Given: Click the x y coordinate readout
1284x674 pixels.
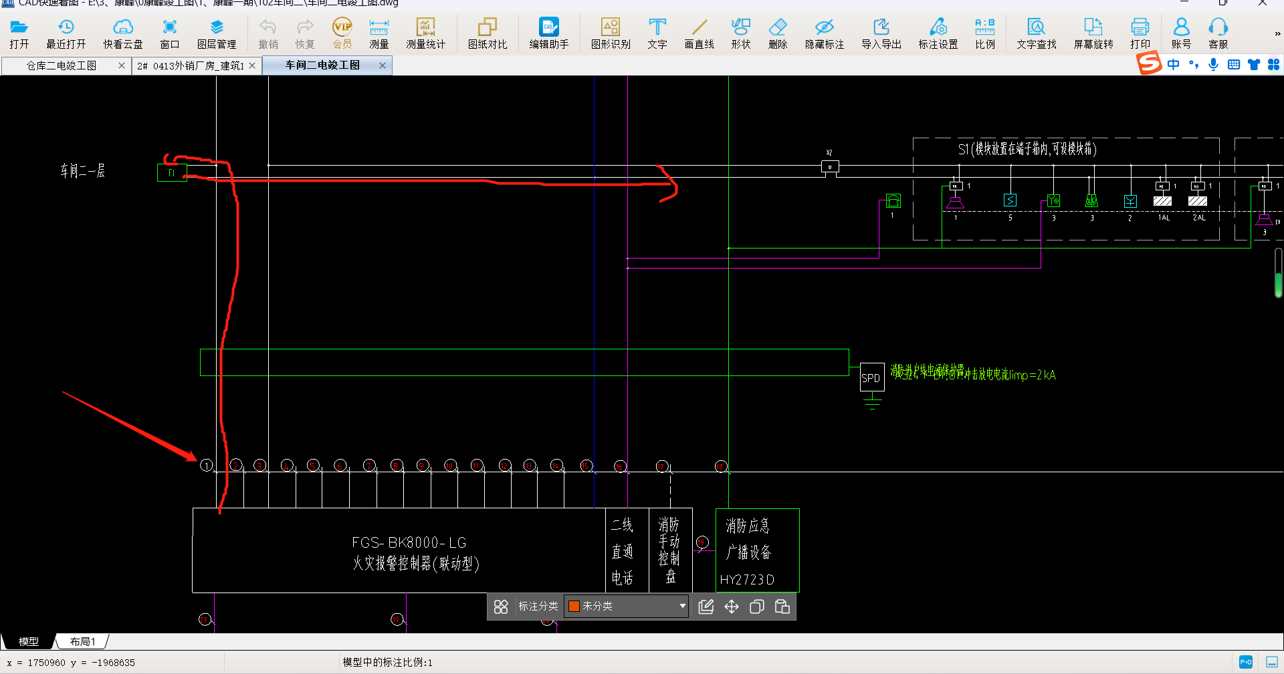Looking at the screenshot, I should [x=71, y=663].
